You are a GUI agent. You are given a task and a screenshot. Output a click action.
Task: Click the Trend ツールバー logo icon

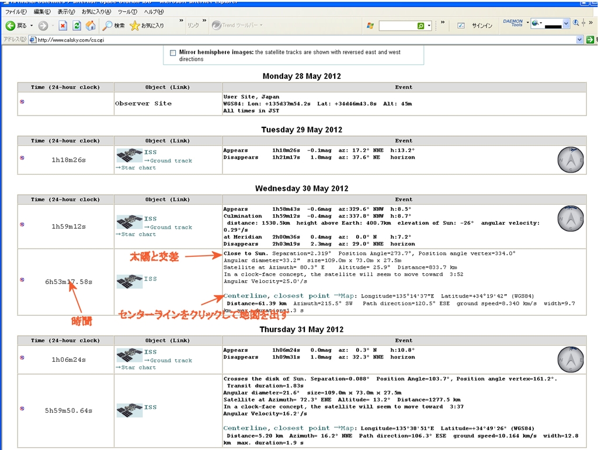216,25
